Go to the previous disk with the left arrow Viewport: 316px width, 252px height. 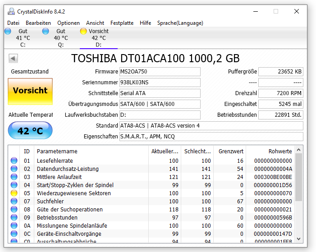pyautogui.click(x=13, y=59)
